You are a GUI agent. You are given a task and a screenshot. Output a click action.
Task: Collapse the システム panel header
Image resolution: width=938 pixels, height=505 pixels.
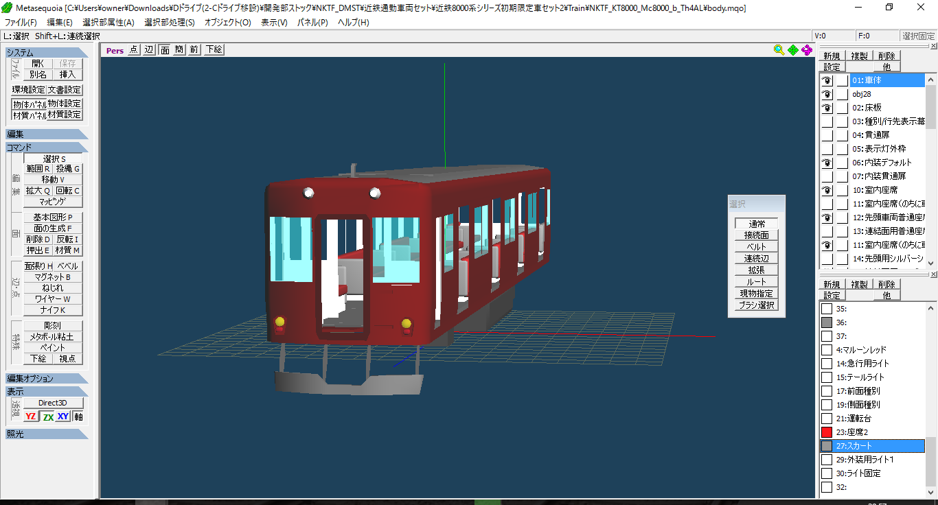47,52
